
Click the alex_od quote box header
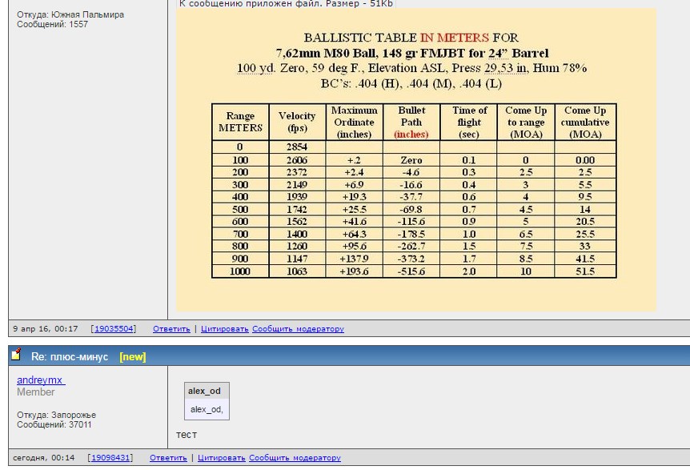point(204,391)
